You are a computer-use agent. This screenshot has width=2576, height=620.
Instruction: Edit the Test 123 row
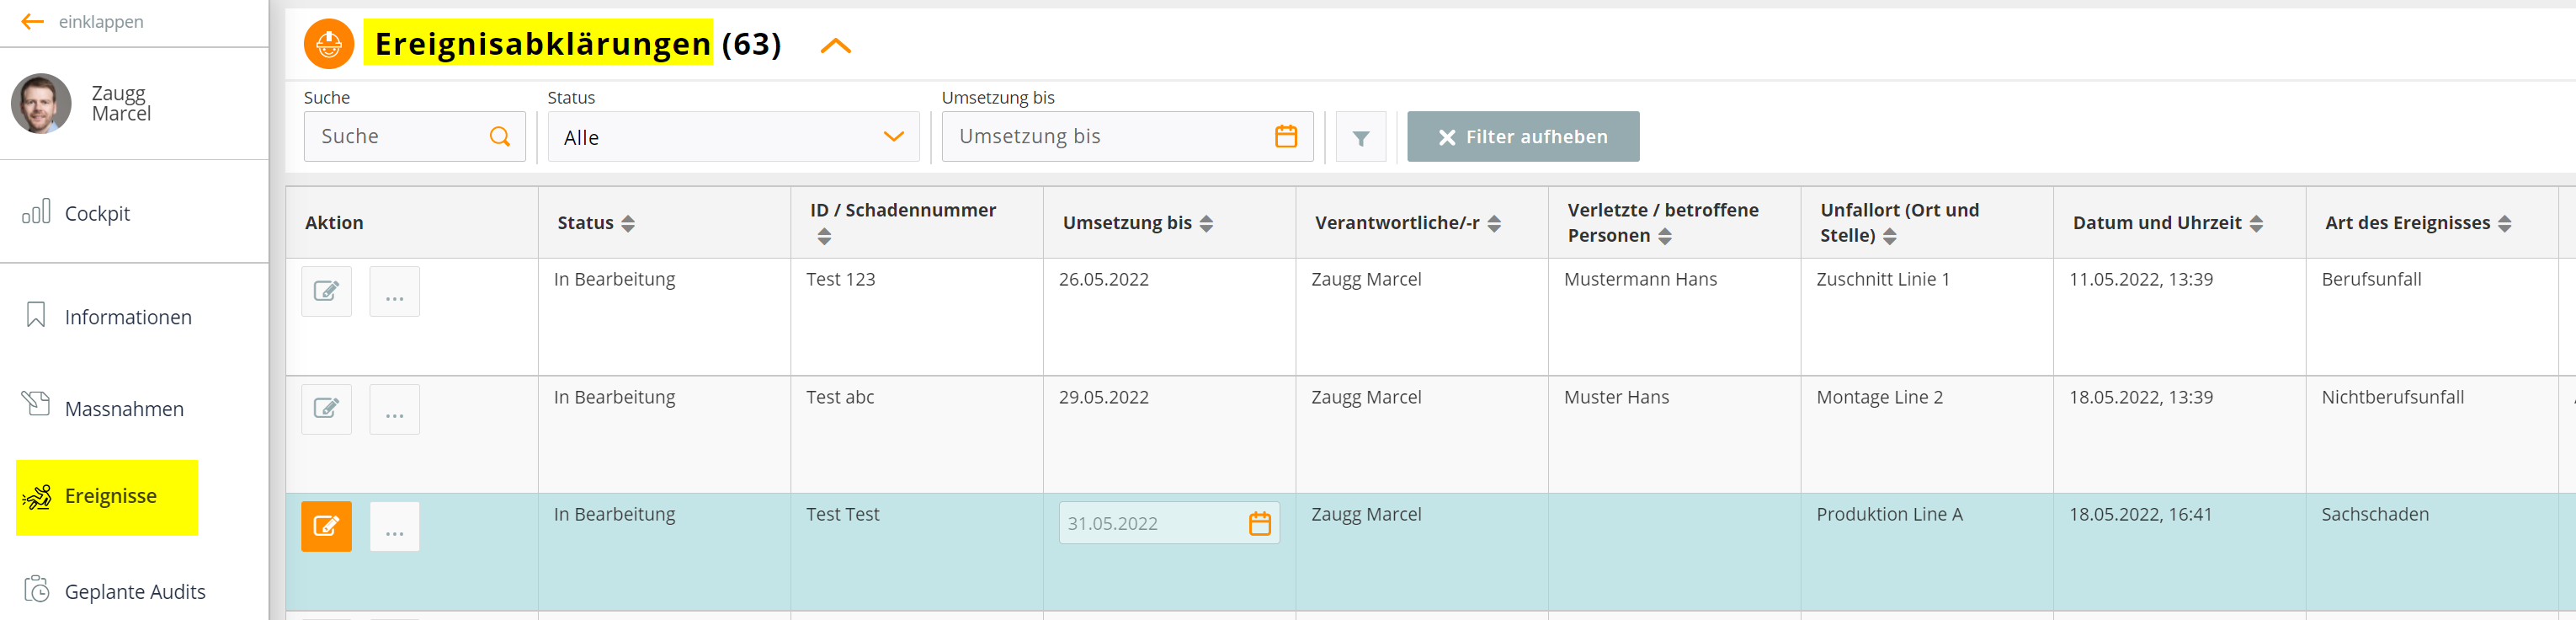(x=326, y=291)
